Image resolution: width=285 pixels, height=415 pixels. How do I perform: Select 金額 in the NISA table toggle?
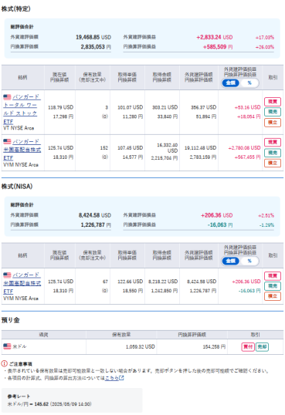pos(231,261)
